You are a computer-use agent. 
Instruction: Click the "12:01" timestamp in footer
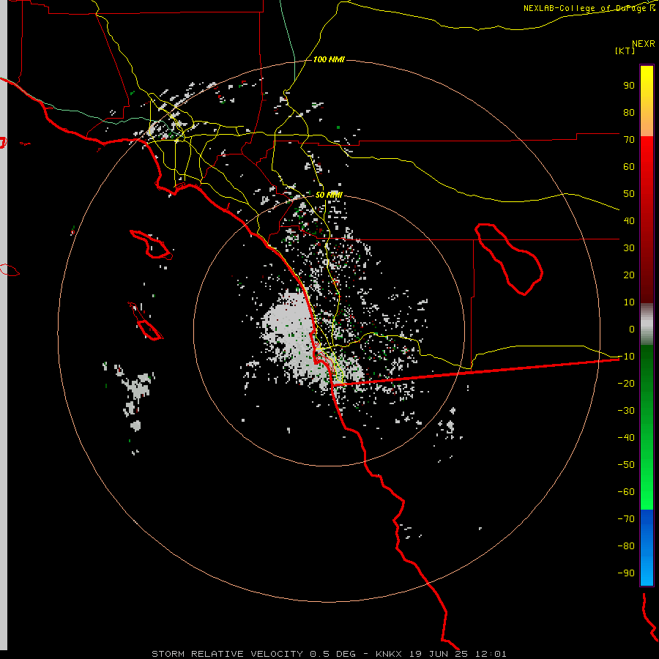491,654
